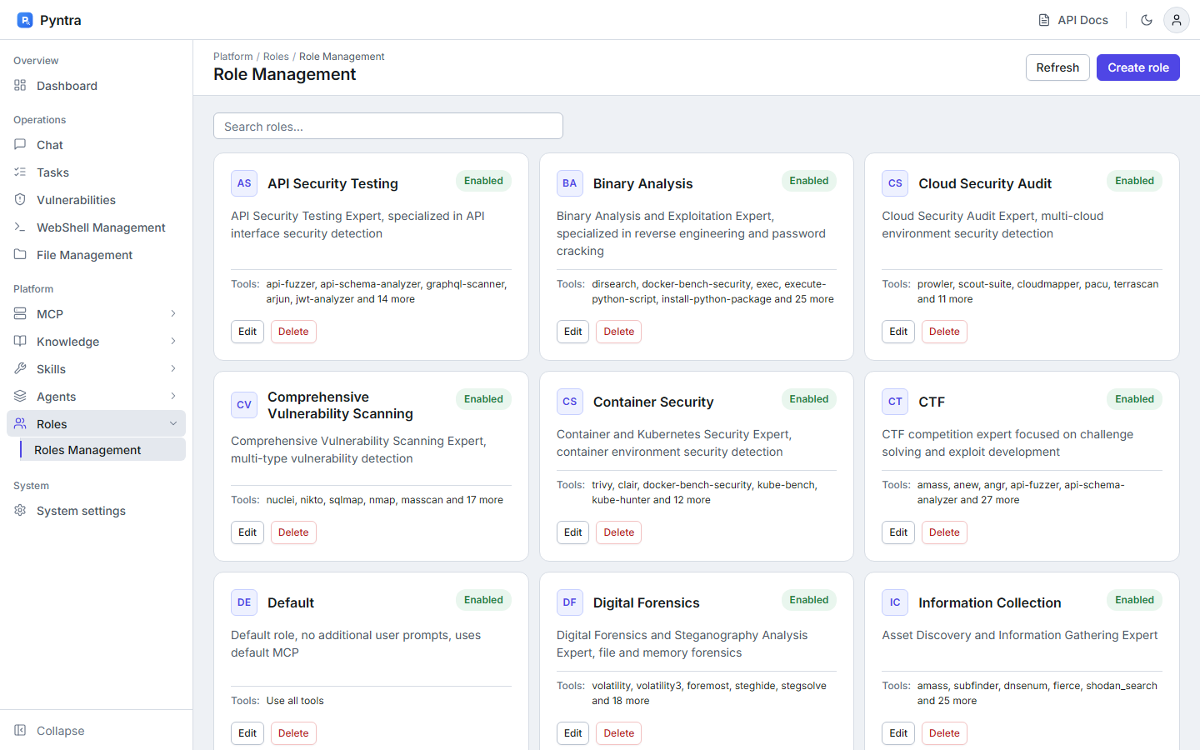Open WebShell Management
This screenshot has width=1200, height=750.
[x=96, y=227]
